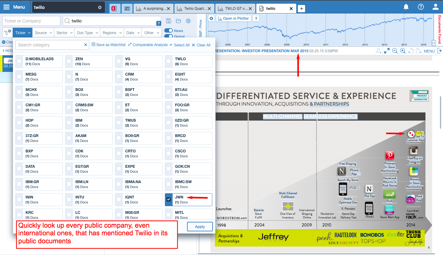The height and width of the screenshot is (255, 443).
Task: Close the 'A surprising...' tab
Action: (168, 9)
